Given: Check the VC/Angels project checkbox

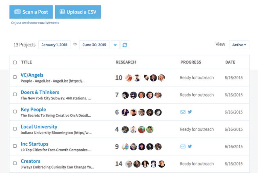Looking at the screenshot, I should [15, 77].
